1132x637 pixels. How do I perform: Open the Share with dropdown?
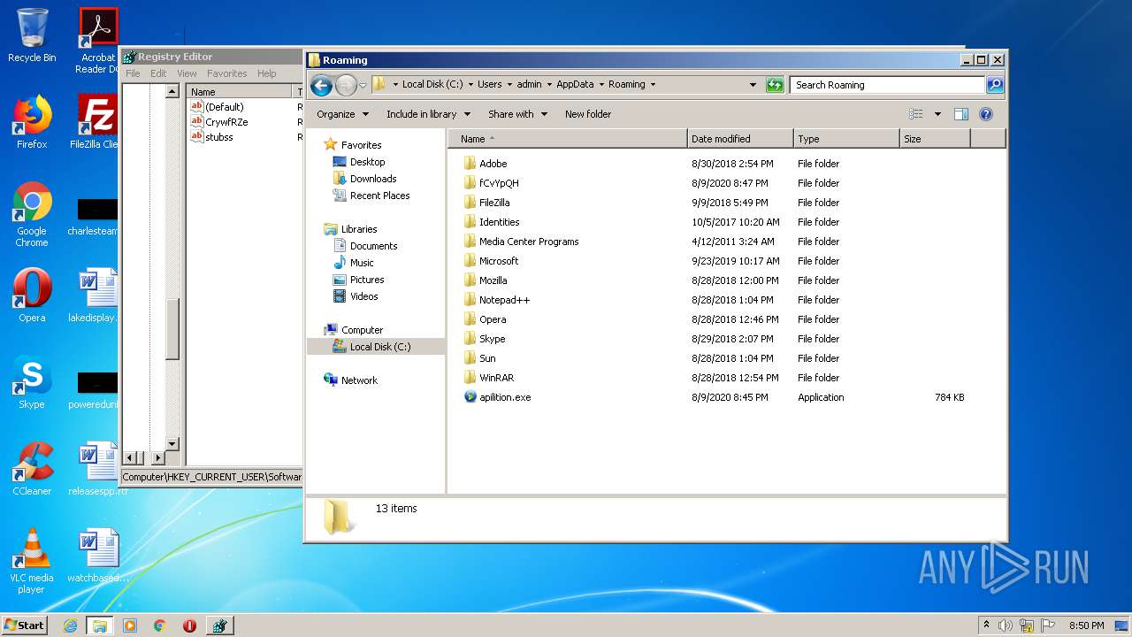pyautogui.click(x=518, y=114)
